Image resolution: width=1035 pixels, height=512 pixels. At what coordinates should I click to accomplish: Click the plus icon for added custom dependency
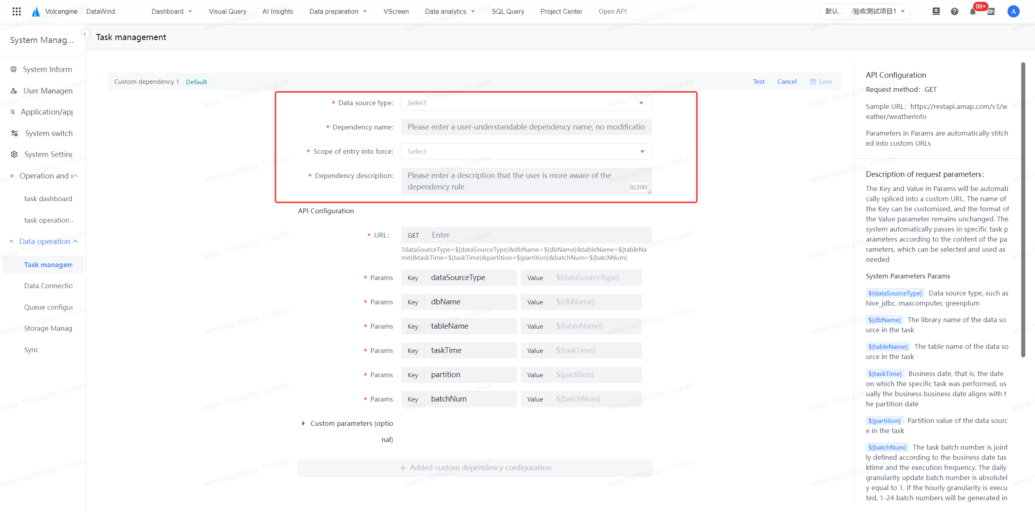point(402,467)
